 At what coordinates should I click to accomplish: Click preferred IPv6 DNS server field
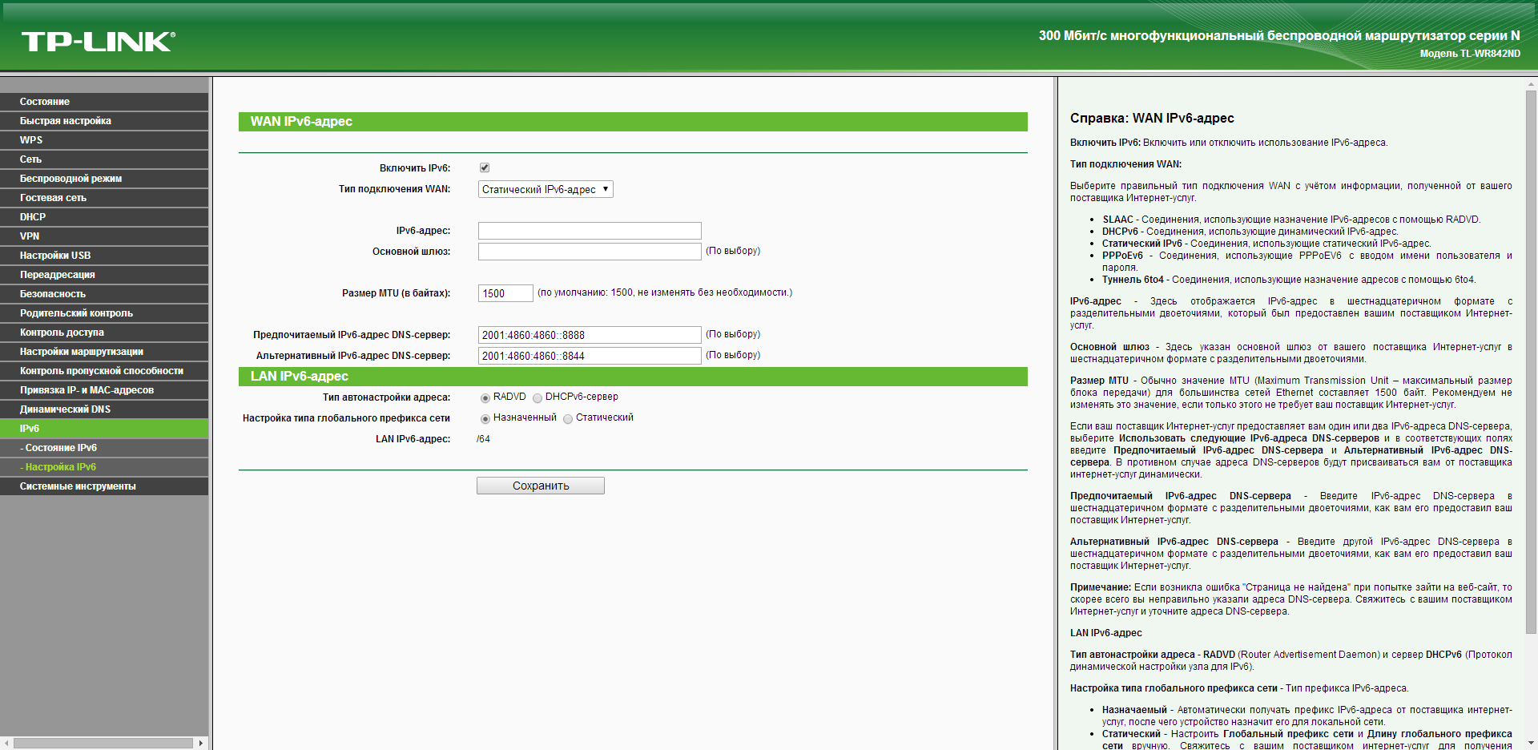pyautogui.click(x=590, y=335)
